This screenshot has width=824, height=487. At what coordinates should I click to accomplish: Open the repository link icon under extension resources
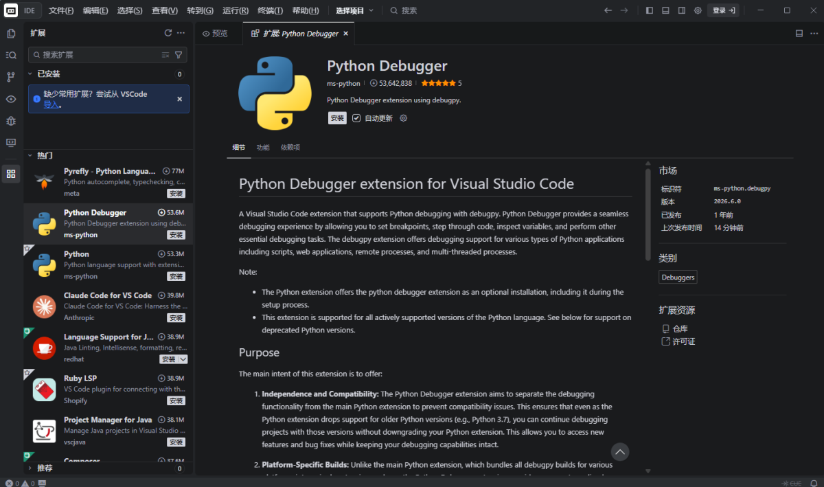tap(665, 329)
